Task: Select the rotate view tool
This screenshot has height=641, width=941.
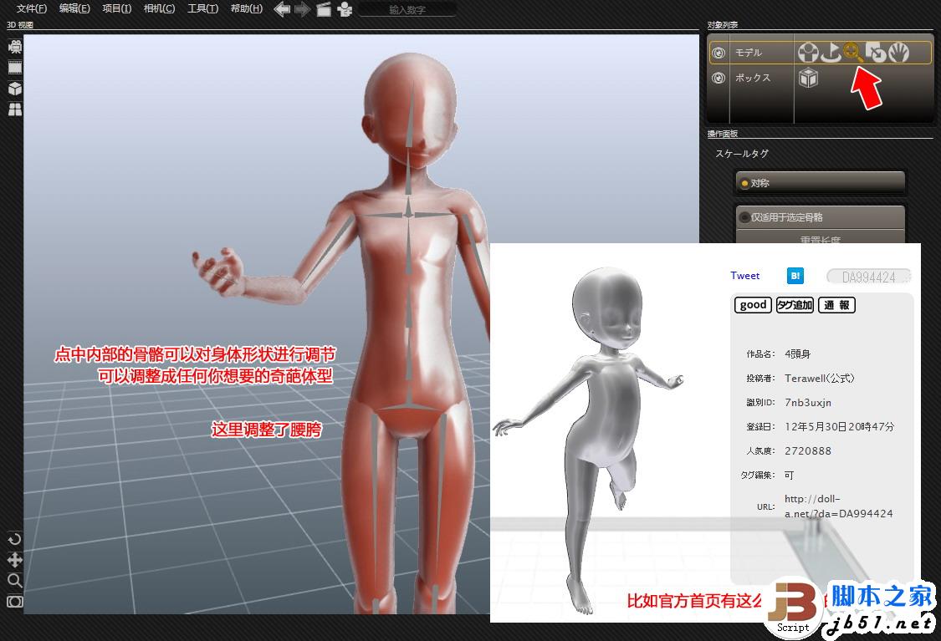Action: tap(14, 539)
